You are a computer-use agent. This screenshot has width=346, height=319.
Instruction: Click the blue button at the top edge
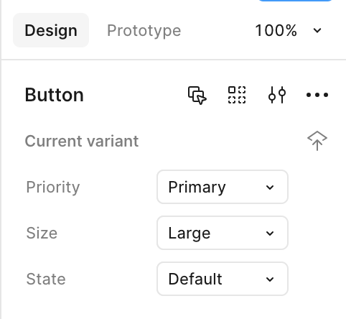pos(296,1)
